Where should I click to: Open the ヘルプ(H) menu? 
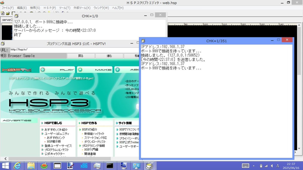coord(118,8)
